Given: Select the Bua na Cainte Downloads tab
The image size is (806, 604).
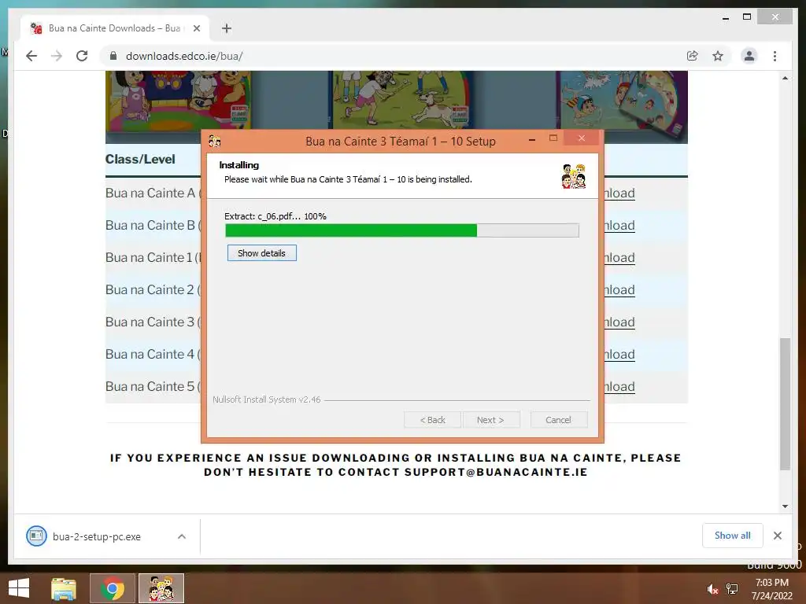Looking at the screenshot, I should point(115,28).
